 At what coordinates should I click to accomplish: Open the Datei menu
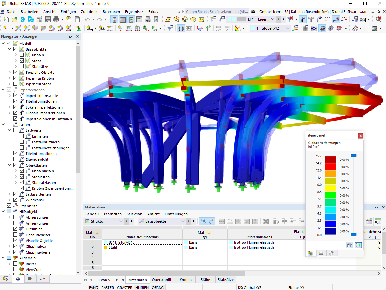[11, 12]
